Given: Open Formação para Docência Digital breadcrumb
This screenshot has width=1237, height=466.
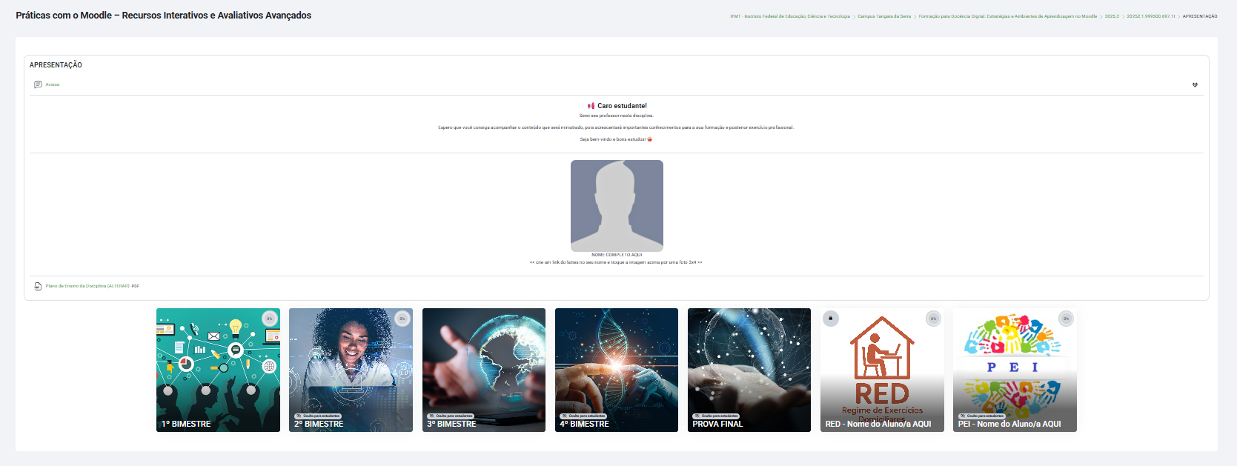Looking at the screenshot, I should coord(1008,16).
